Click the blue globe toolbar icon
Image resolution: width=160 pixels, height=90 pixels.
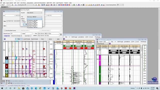[x=102, y=5]
